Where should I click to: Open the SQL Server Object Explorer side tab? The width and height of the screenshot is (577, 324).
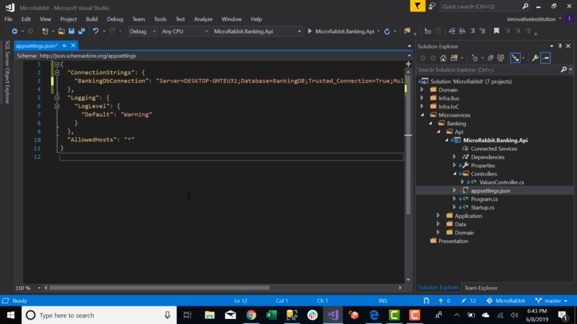click(x=7, y=72)
